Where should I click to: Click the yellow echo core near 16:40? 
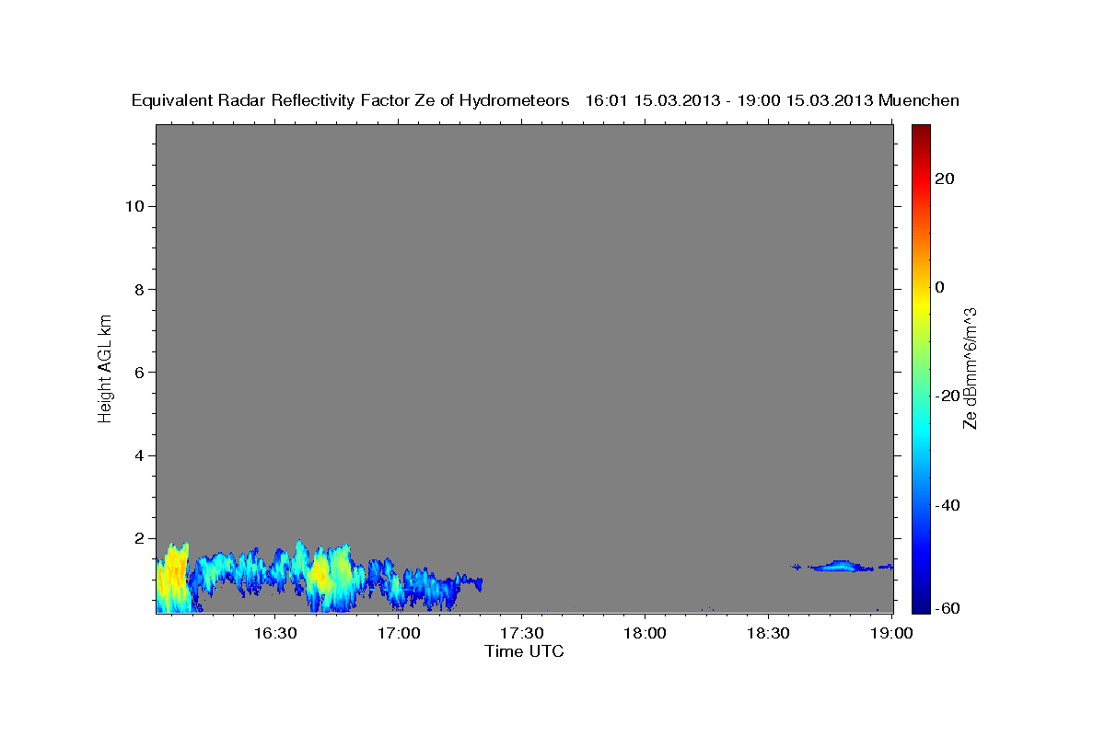[x=320, y=573]
